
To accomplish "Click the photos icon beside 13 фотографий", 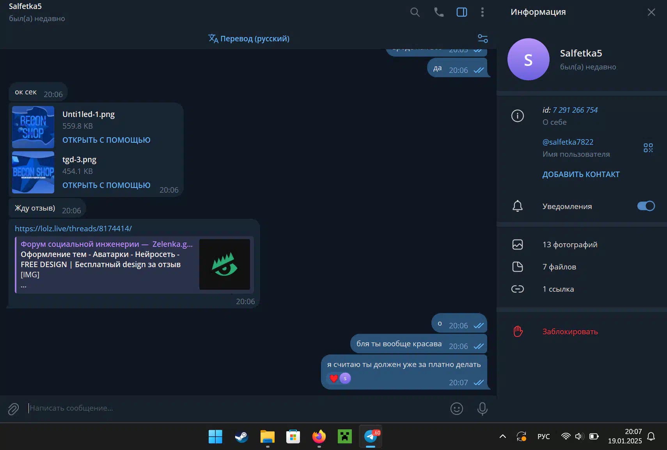I will (x=517, y=244).
